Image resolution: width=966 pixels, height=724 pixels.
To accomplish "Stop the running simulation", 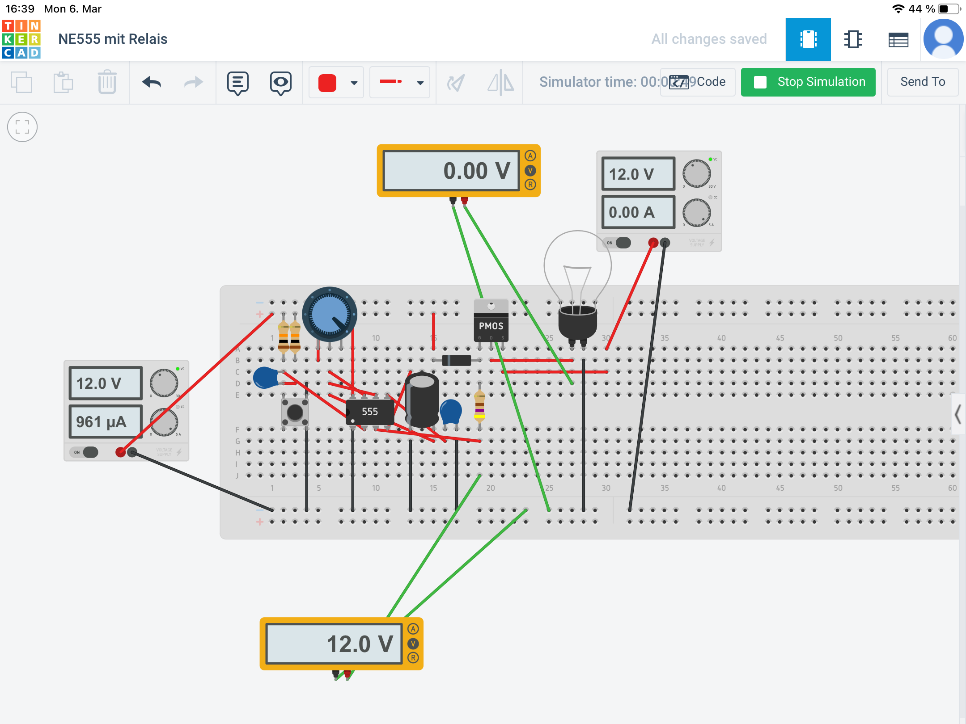I will [x=808, y=82].
